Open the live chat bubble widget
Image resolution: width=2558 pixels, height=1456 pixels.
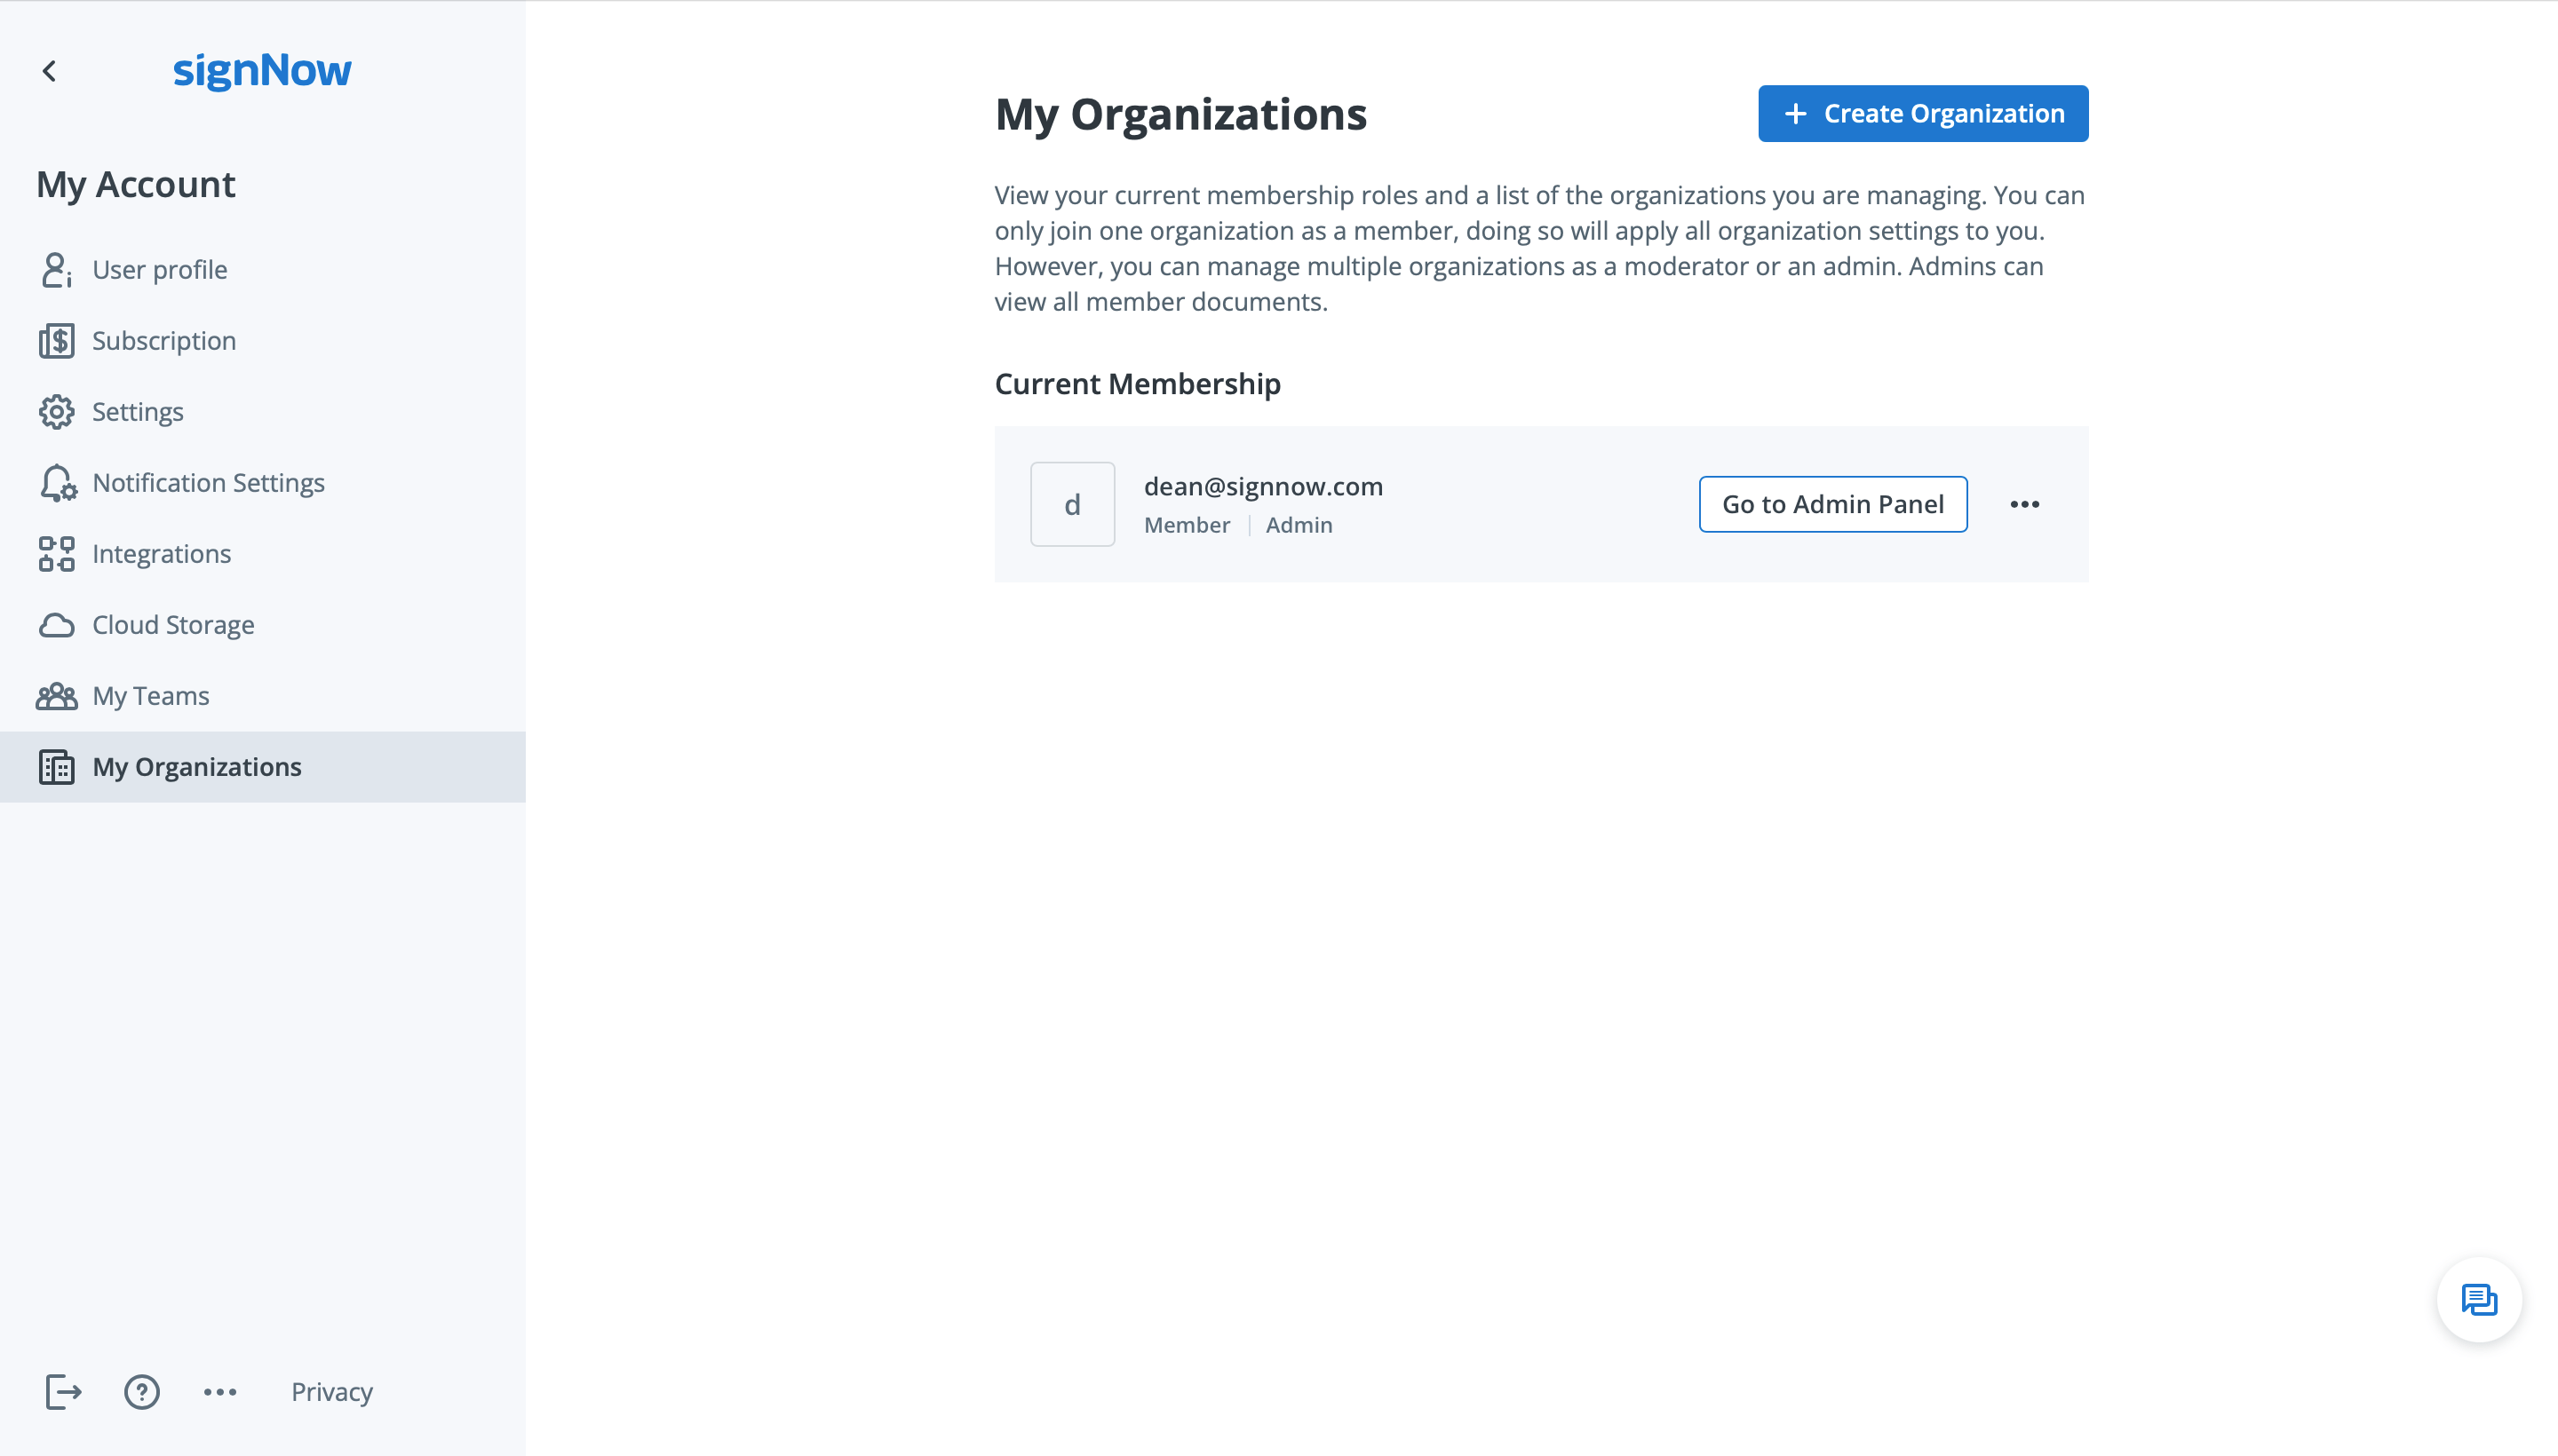(x=2478, y=1300)
